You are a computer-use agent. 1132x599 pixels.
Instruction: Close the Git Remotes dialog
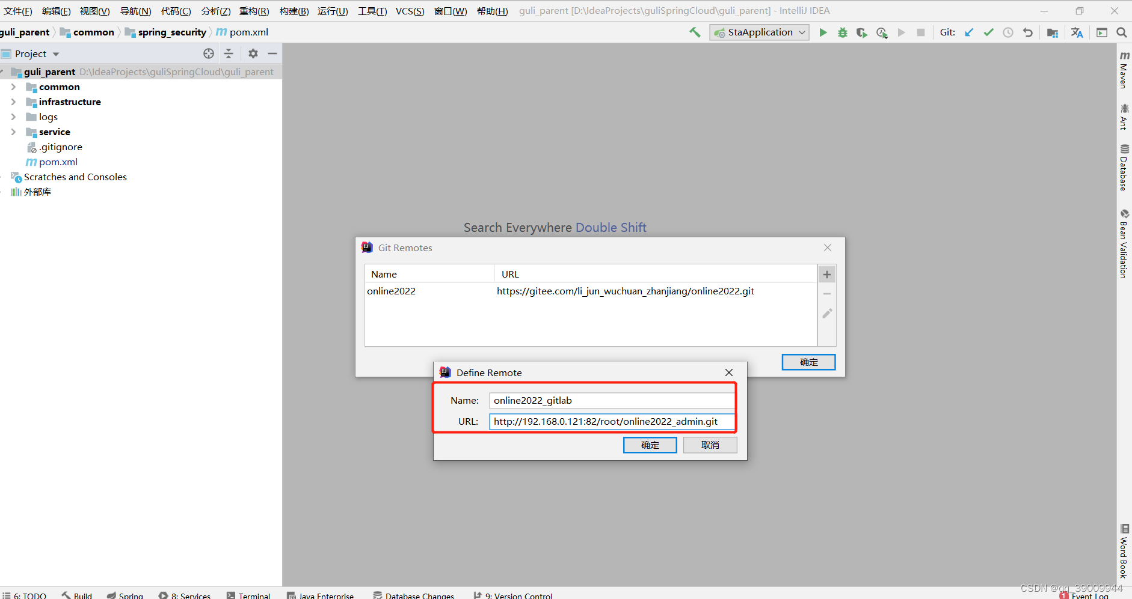tap(828, 248)
